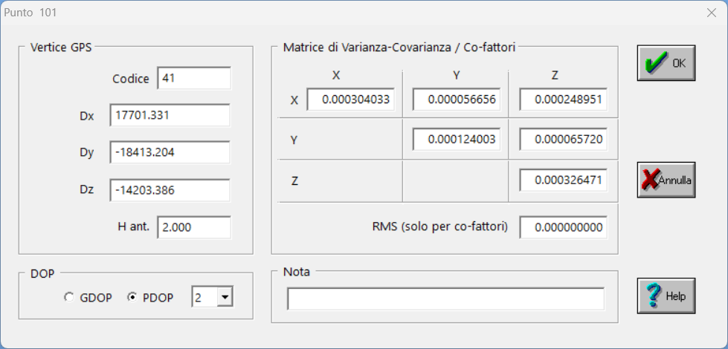Viewport: 728px width, 349px height.
Task: Click into the Dy value field
Action: [x=170, y=152]
